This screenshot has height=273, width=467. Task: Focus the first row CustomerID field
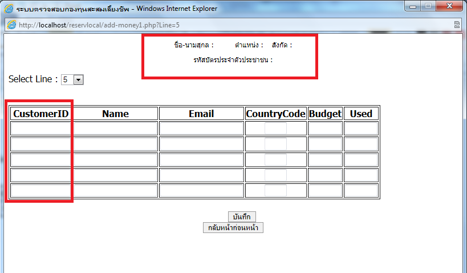tap(41, 129)
